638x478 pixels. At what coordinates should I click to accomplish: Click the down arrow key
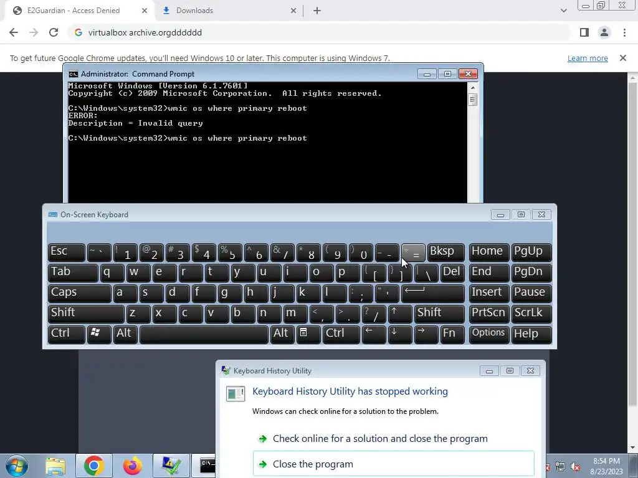point(400,334)
